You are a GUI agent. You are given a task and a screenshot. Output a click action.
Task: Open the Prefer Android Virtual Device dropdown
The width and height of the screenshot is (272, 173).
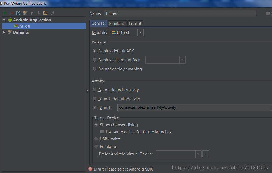coord(198,154)
